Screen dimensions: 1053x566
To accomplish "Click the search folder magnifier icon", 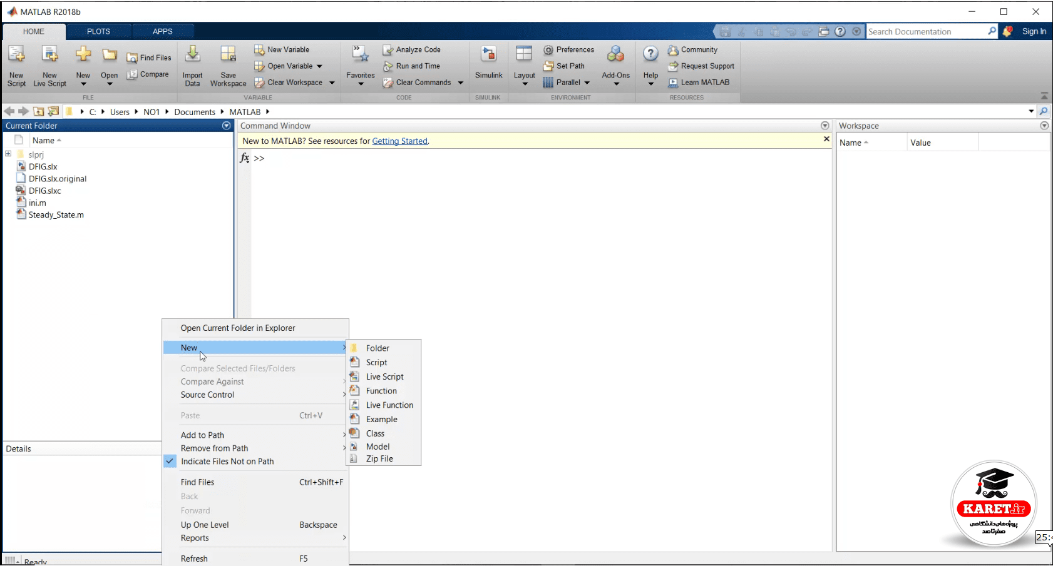I will click(x=1044, y=111).
